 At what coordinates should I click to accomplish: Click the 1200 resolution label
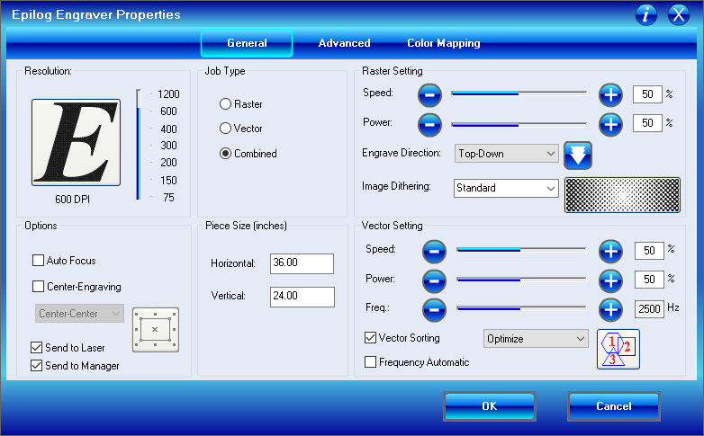pos(168,94)
